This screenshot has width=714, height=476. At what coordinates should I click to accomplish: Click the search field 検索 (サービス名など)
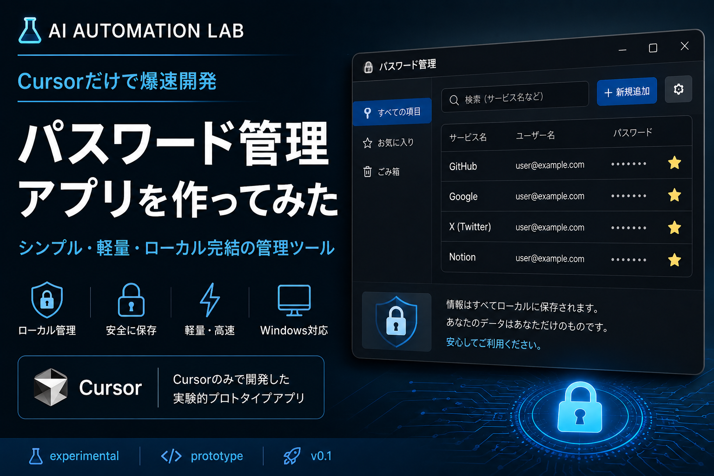click(x=515, y=96)
